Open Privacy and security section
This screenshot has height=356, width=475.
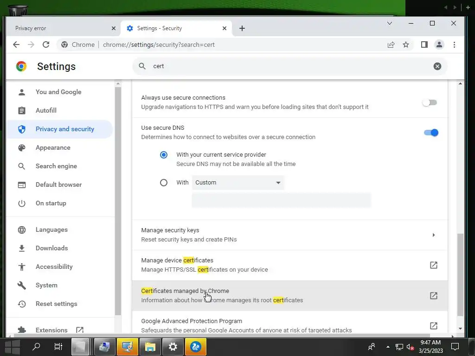[x=61, y=129]
